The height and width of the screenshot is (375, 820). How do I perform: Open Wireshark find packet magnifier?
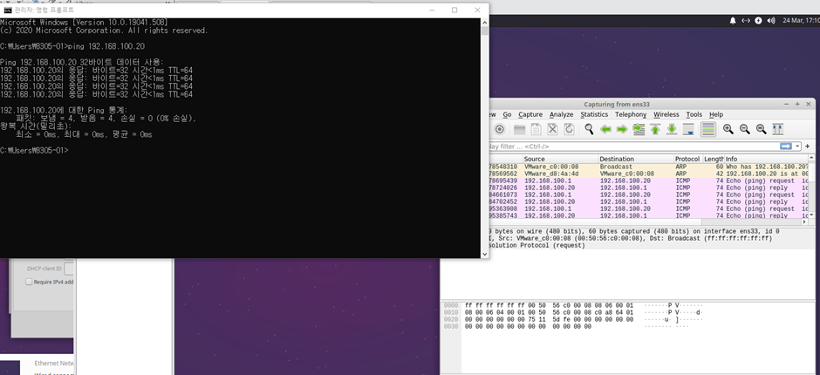pyautogui.click(x=590, y=129)
